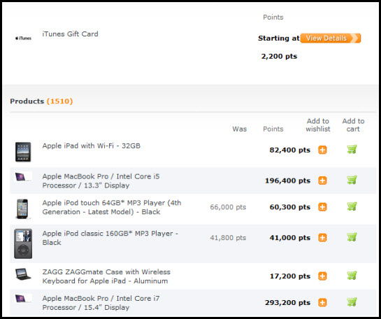Screen dimensions: 381x319
Task: Open Apple iPad with Wi-Fi - 32GB product
Action: 92,146
